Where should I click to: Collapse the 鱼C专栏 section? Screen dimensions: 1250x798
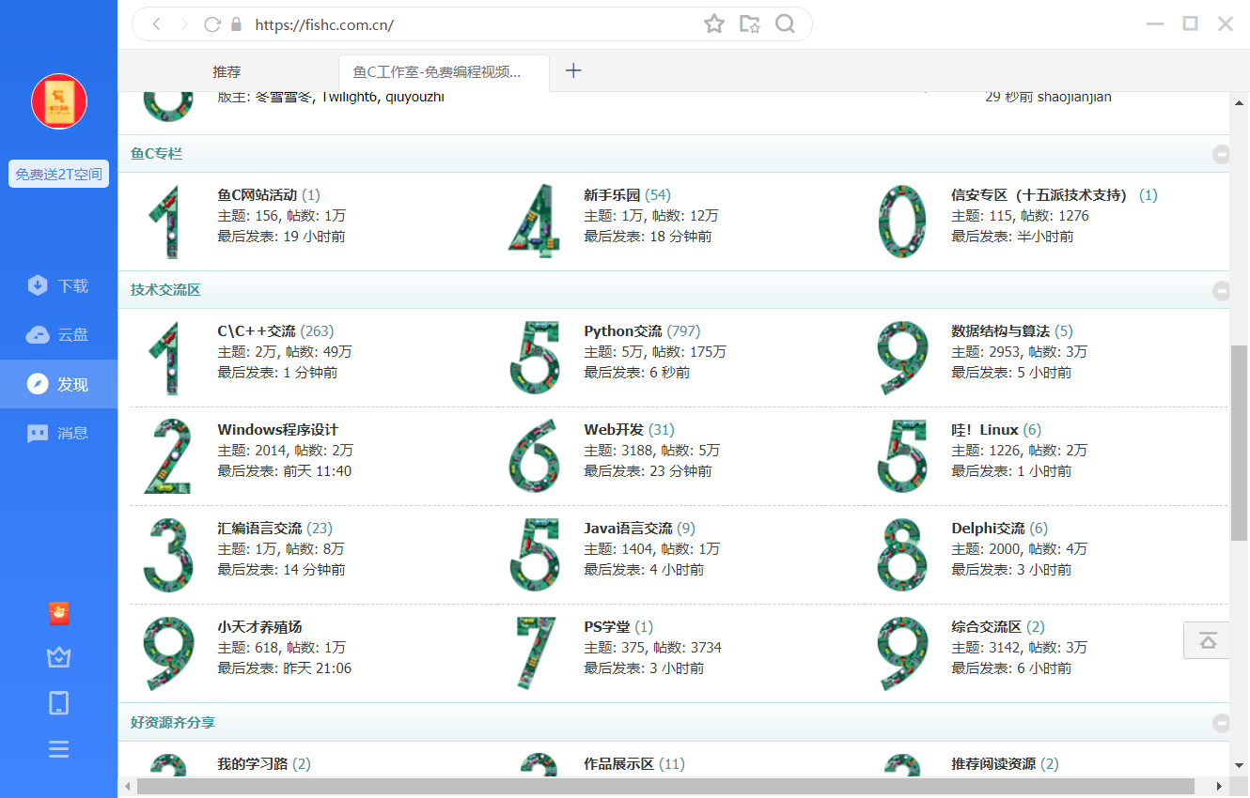click(x=1221, y=155)
